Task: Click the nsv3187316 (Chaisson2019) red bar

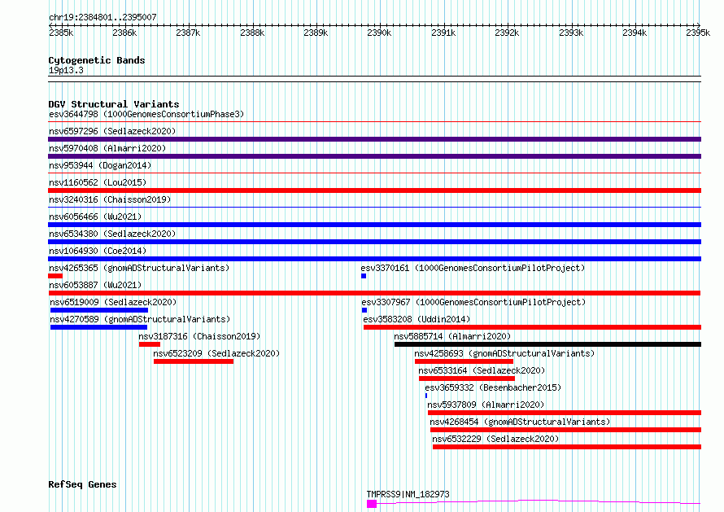Action: [150, 344]
